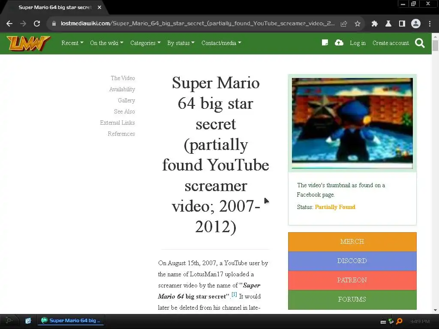439x329 pixels.
Task: Expand the Contact/media dropdown
Action: click(221, 43)
